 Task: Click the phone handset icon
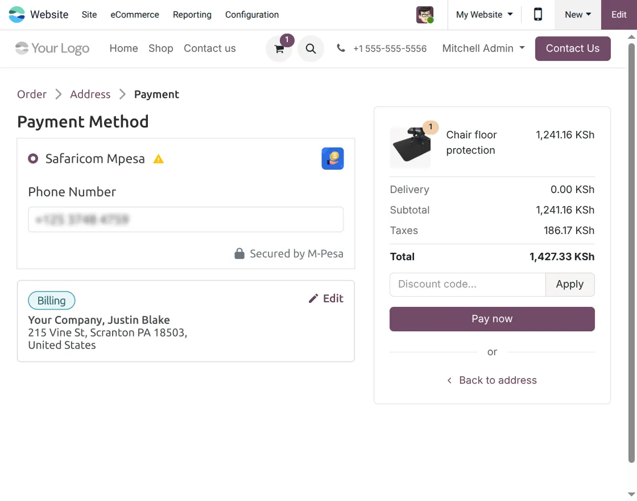(341, 48)
